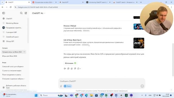Open a new browser tab
174x98 pixels.
coord(141,2)
